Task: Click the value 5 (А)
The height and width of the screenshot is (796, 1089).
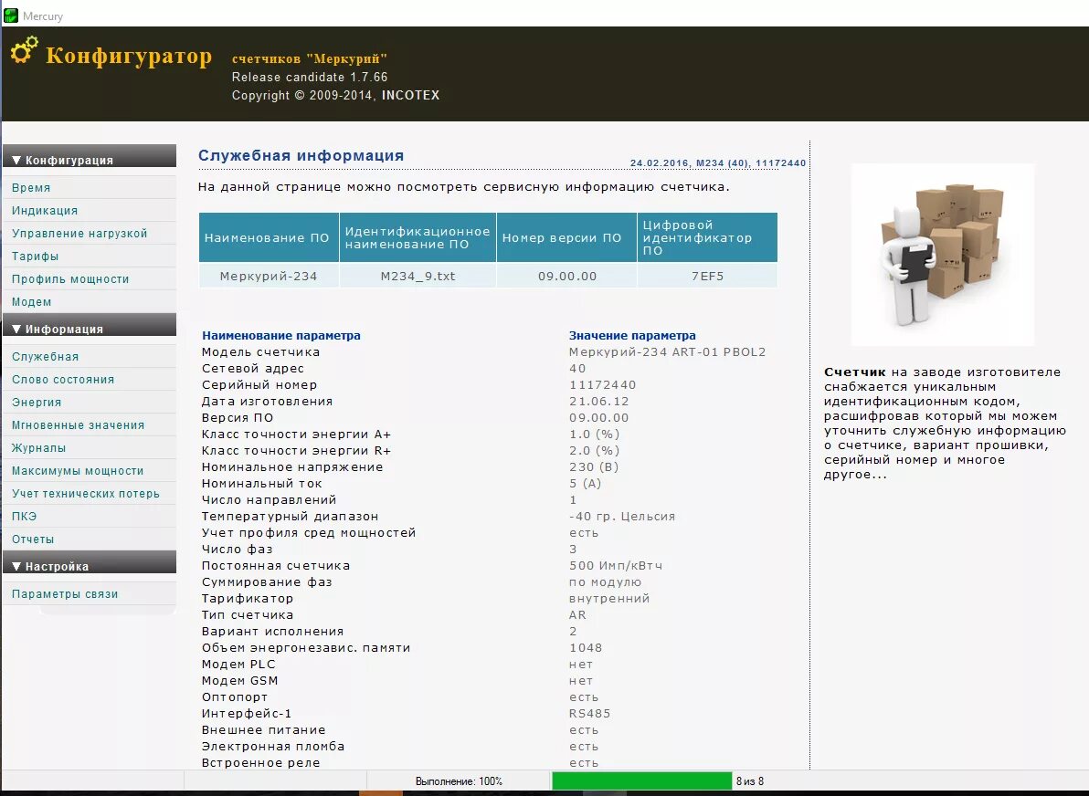Action: click(586, 483)
